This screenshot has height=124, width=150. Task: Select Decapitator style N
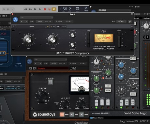pyautogui.click(x=81, y=114)
